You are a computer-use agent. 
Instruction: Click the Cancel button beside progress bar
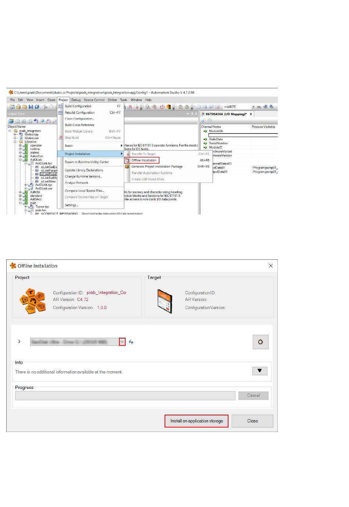[253, 396]
